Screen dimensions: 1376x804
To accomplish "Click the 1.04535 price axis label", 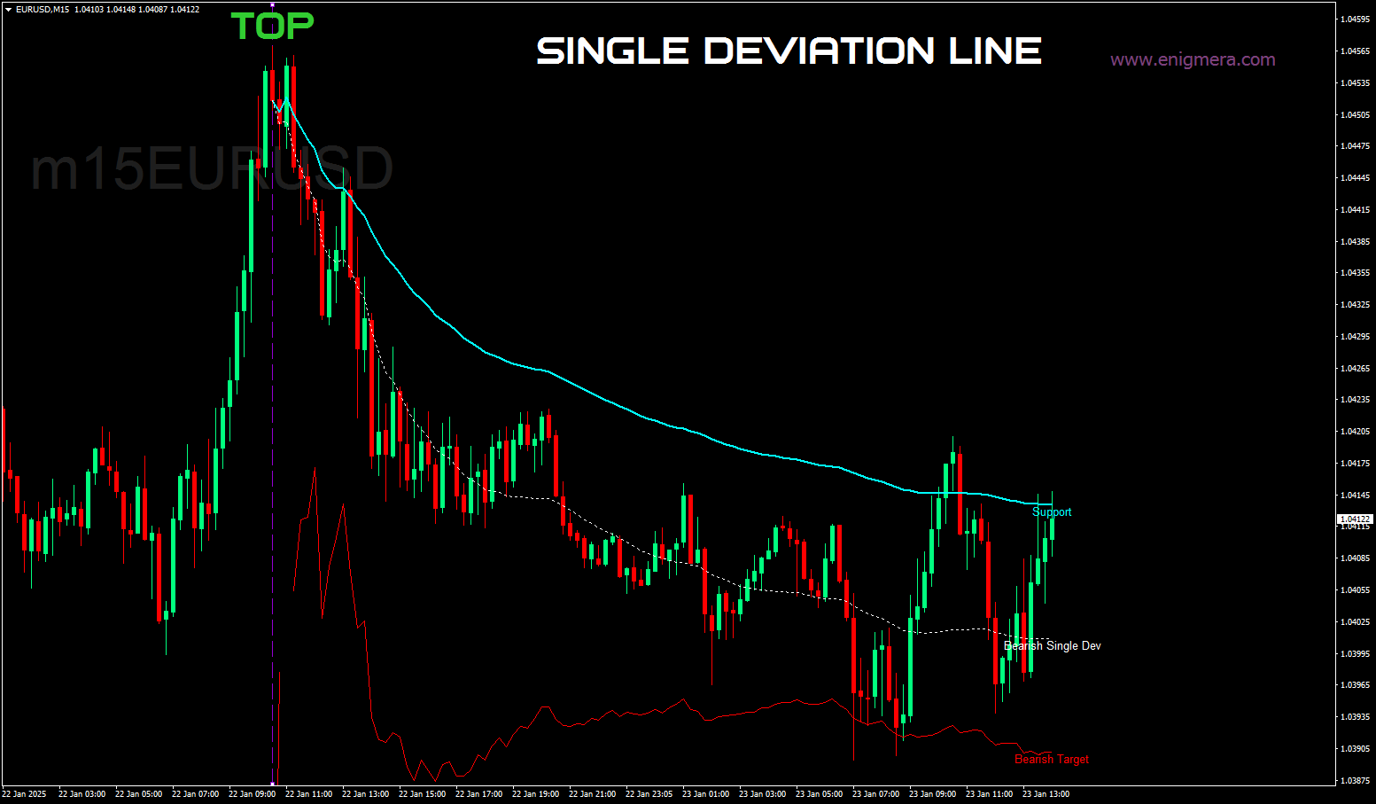I will 1356,83.
